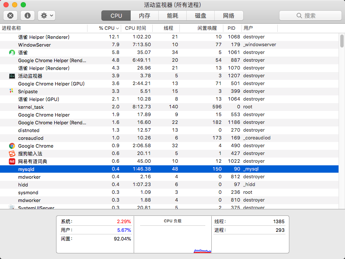Sort by the 进程名称 column header
Viewport: 345px width, 259px height.
(x=44, y=28)
